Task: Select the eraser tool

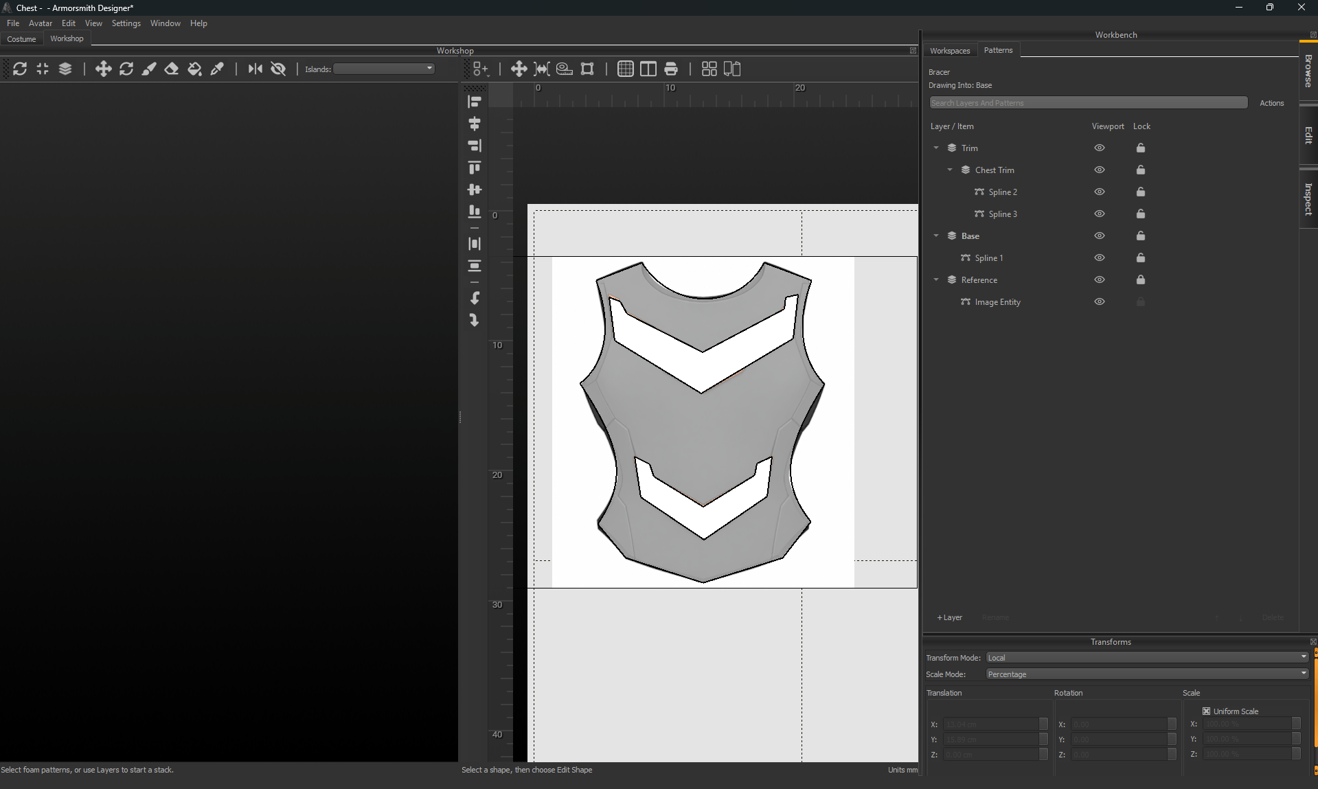Action: pyautogui.click(x=172, y=69)
